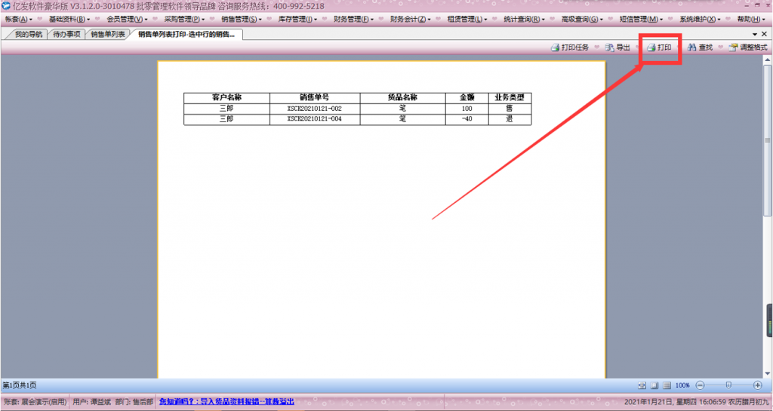Click the vertical scrollbar thumb
Image resolution: width=773 pixels, height=411 pixels.
[x=767, y=140]
